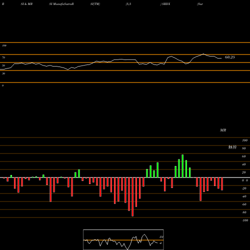Click the 70 level label on RSI axis
The height and width of the screenshot is (250, 250).
coord(3,57)
